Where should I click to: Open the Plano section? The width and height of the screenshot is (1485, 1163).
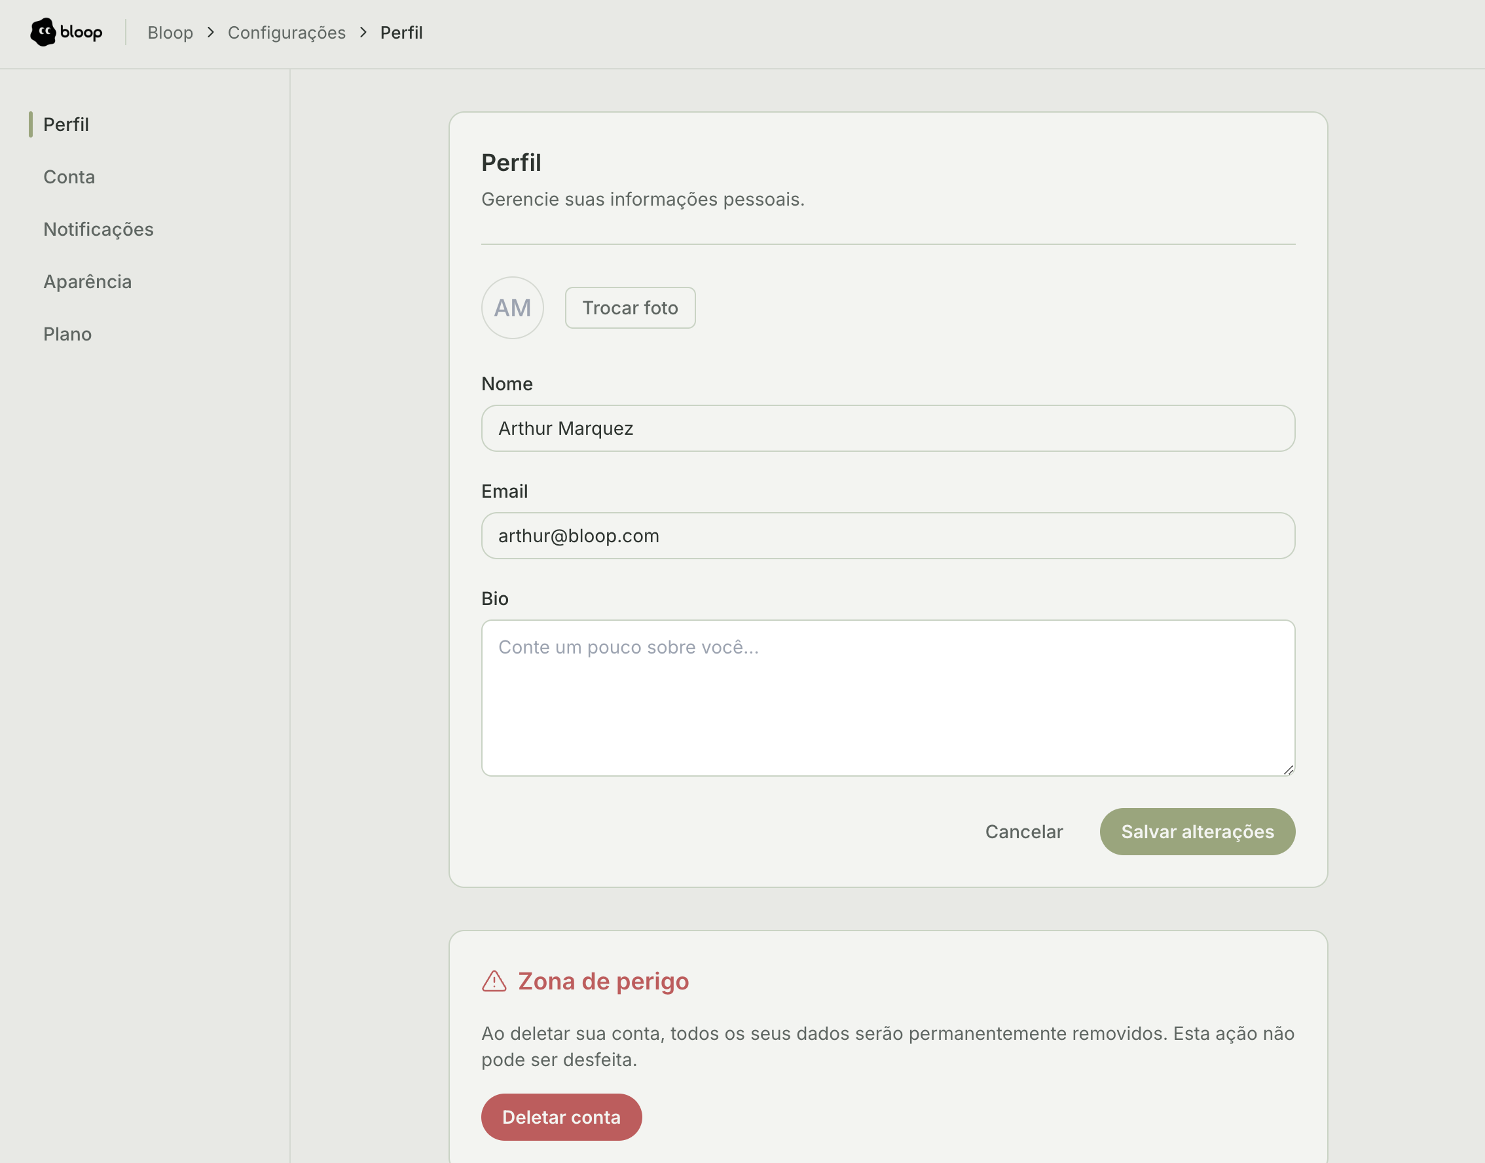[67, 335]
